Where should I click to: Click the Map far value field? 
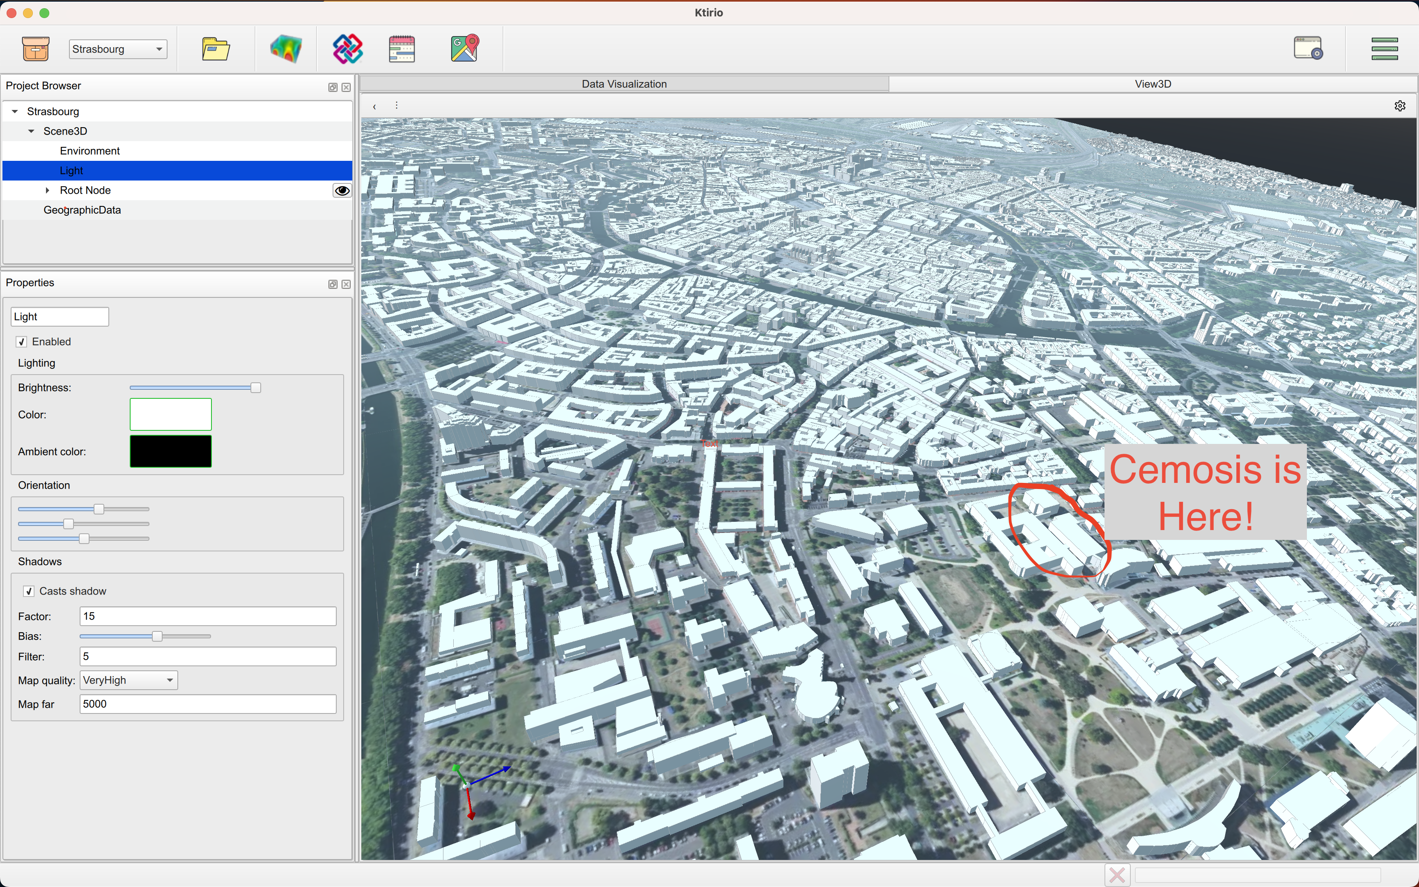208,704
